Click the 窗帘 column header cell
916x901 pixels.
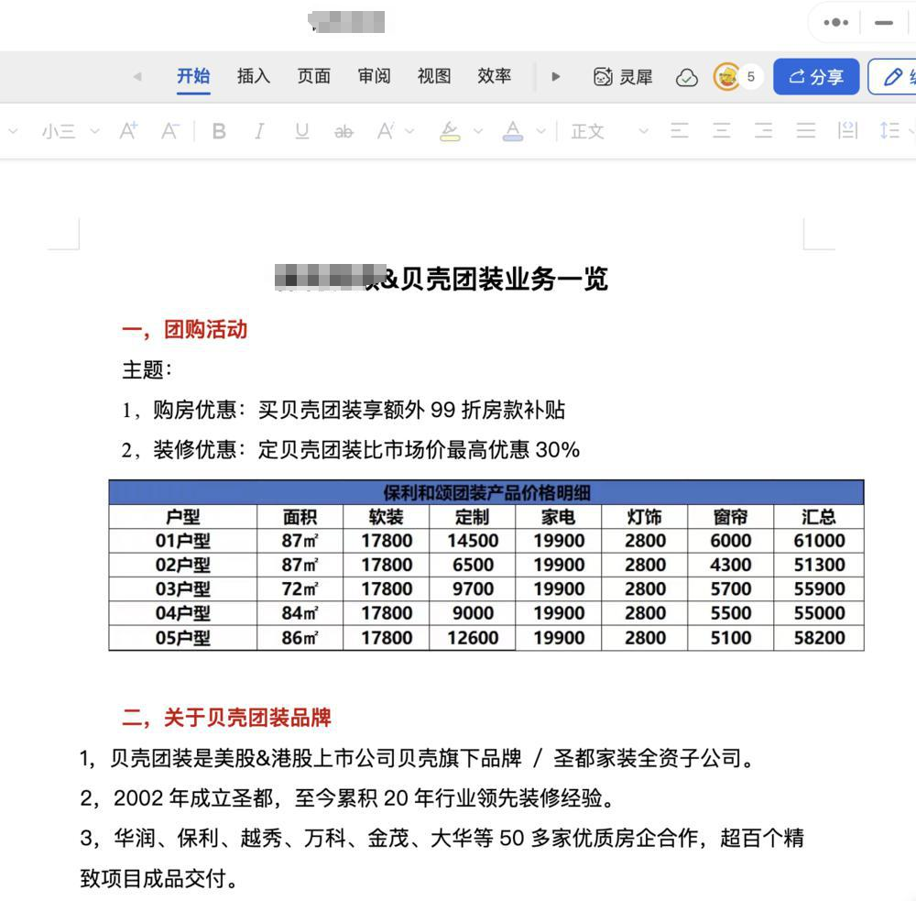730,517
